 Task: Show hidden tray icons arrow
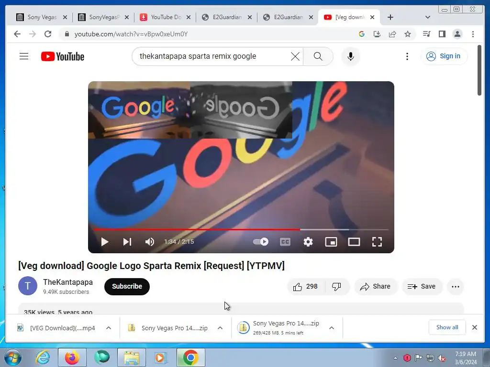(x=395, y=358)
